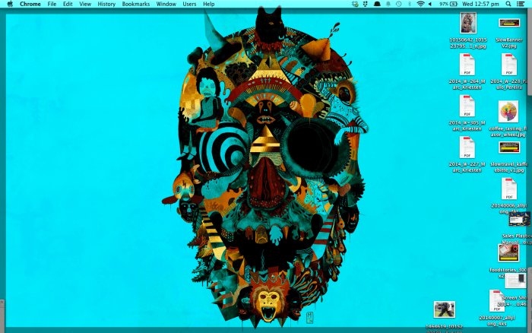Select the SlowBanner V2.jpg desktop file
Image resolution: width=532 pixels, height=333 pixels.
[x=509, y=23]
